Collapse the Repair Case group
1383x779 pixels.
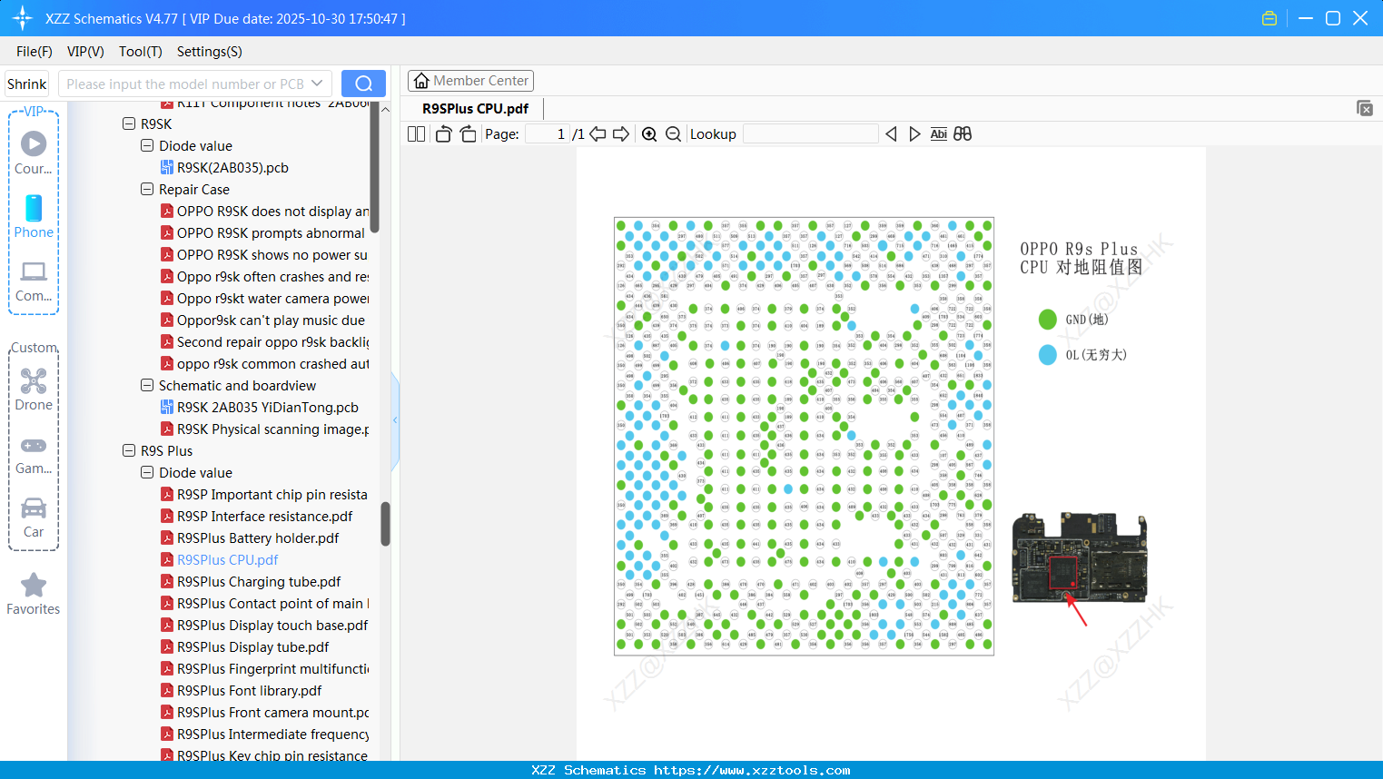pyautogui.click(x=147, y=189)
